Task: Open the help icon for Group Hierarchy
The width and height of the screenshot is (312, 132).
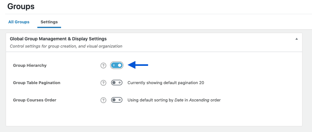Action: [103, 66]
